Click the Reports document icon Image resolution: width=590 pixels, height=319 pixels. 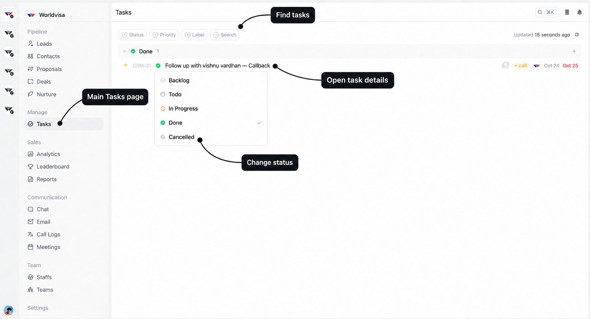pos(30,179)
